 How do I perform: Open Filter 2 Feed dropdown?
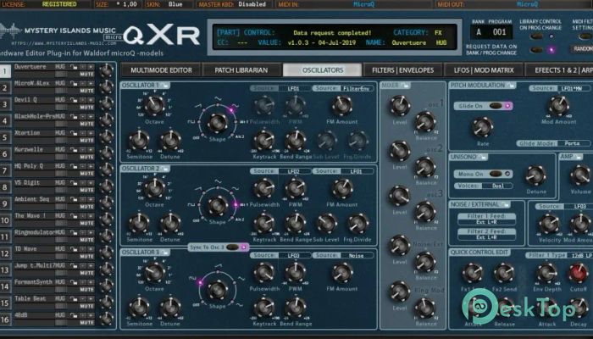click(x=486, y=234)
